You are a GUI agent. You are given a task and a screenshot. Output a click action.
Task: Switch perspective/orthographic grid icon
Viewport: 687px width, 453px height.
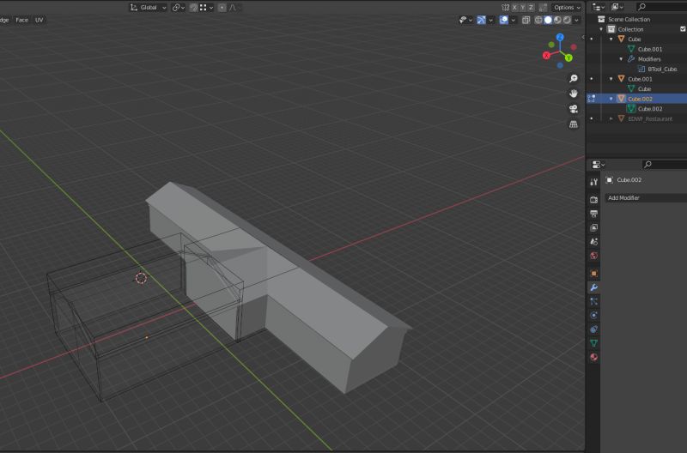[x=573, y=124]
